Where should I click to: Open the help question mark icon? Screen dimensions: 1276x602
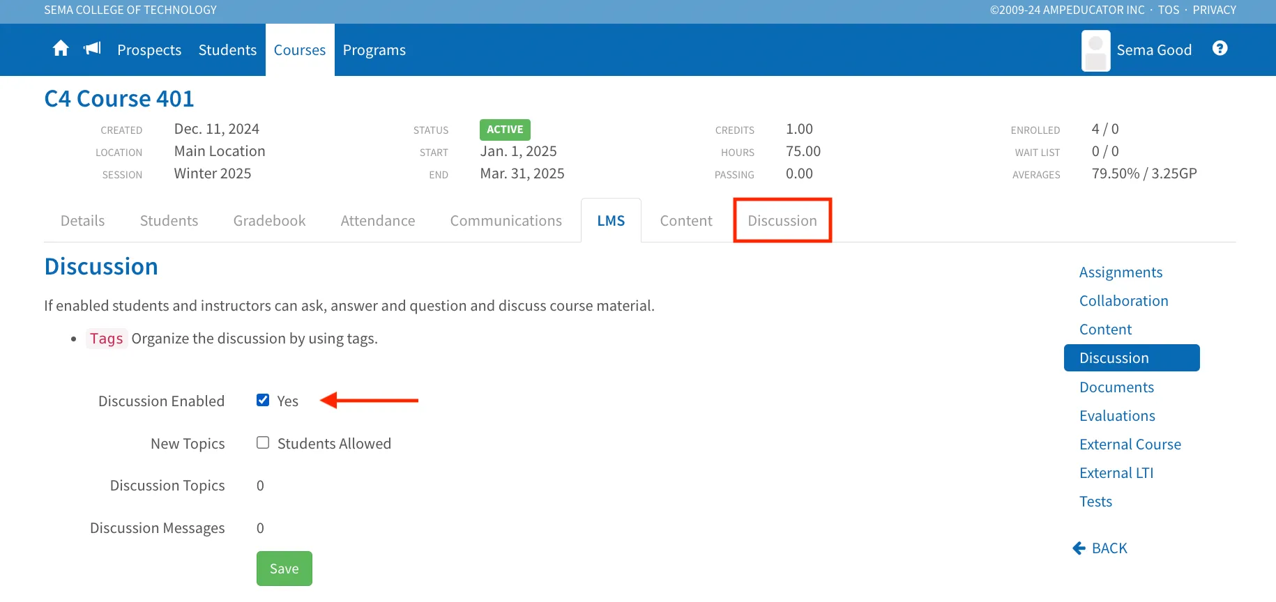point(1220,48)
